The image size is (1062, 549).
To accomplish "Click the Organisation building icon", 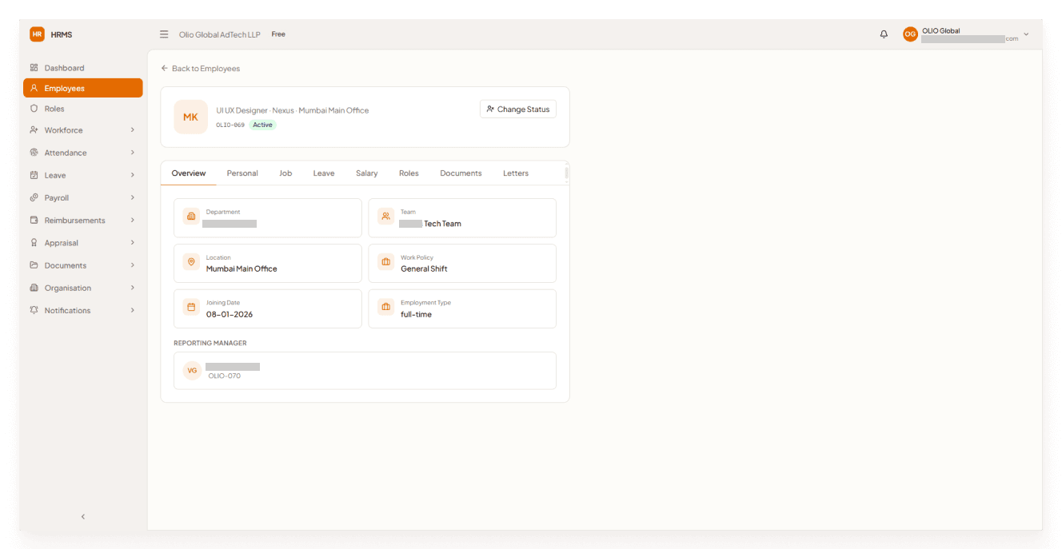I will 34,288.
